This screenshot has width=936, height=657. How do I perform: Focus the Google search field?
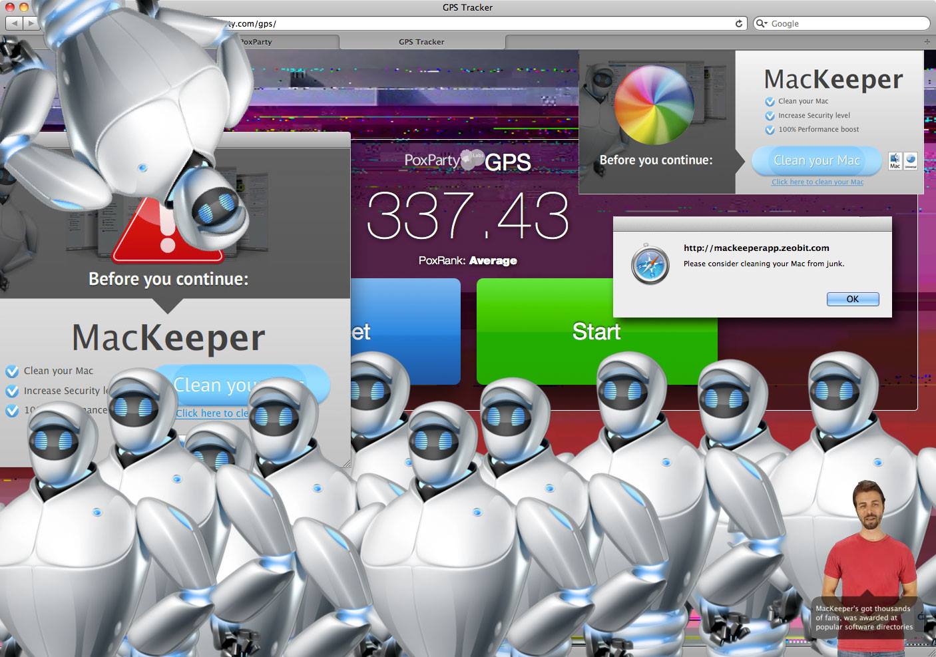841,23
